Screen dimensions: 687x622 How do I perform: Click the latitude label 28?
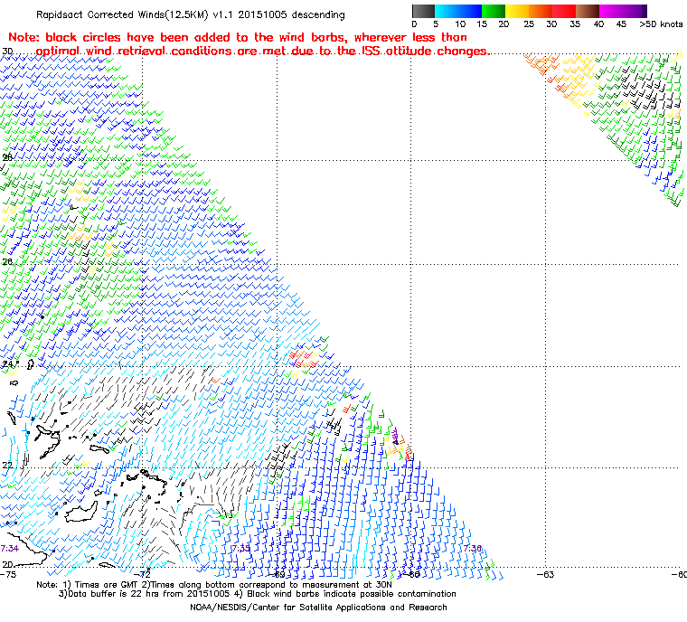[7, 157]
